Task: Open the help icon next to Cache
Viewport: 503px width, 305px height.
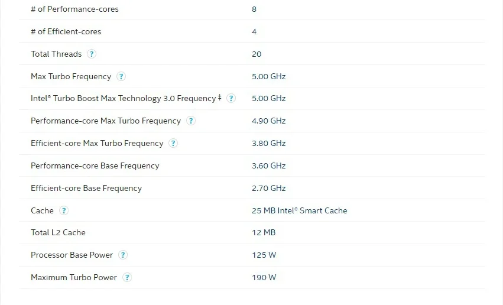Action: pos(64,210)
